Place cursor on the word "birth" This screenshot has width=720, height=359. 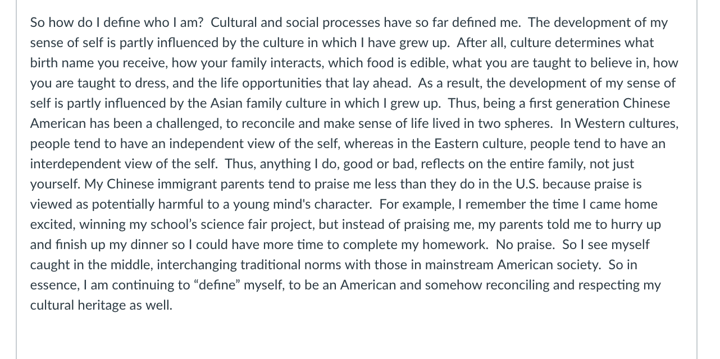42,63
